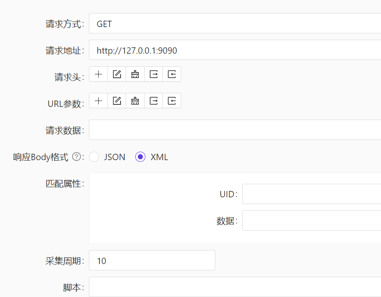The height and width of the screenshot is (297, 381).
Task: Add a new URL parameter
Action: [x=98, y=101]
